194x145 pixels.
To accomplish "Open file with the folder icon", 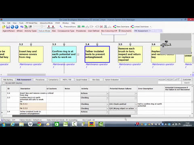I will point(4,27).
